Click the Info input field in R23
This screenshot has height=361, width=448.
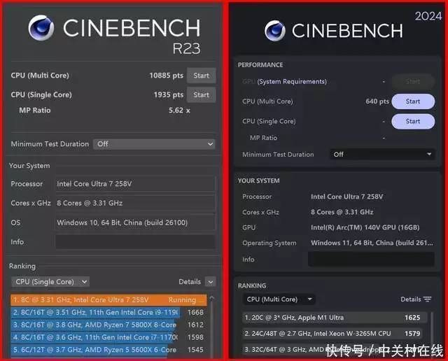[135, 242]
